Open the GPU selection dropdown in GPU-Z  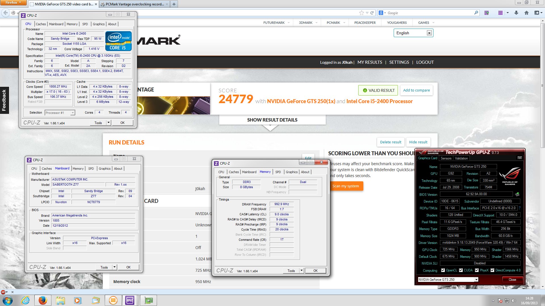click(448, 280)
